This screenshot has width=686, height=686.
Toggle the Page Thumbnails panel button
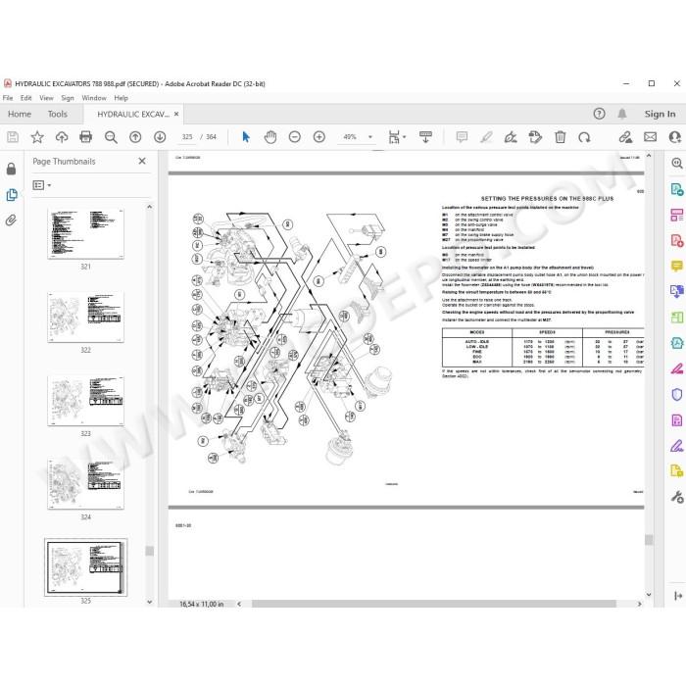coord(12,195)
